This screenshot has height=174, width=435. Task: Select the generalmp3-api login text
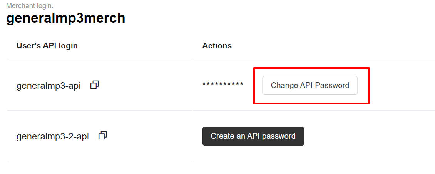[x=49, y=86]
